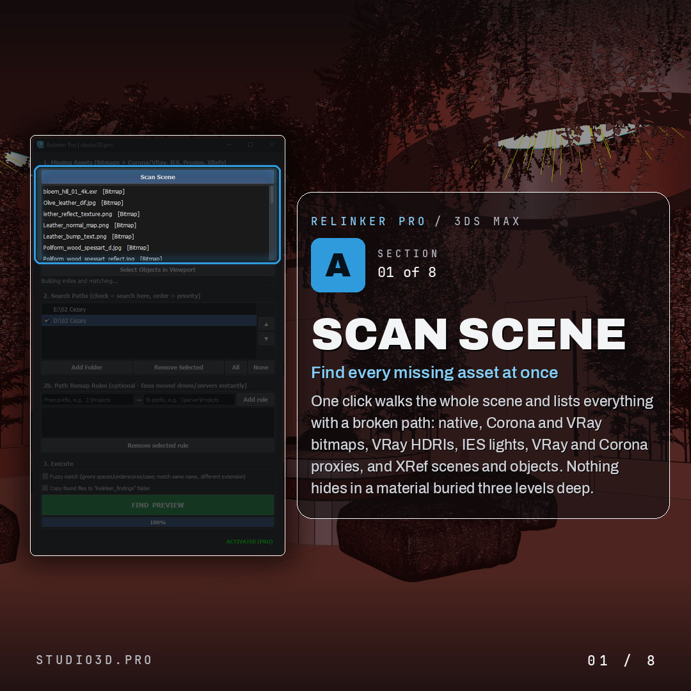The width and height of the screenshot is (691, 691).
Task: Click Select Objects in Viewport button
Action: [x=158, y=270]
